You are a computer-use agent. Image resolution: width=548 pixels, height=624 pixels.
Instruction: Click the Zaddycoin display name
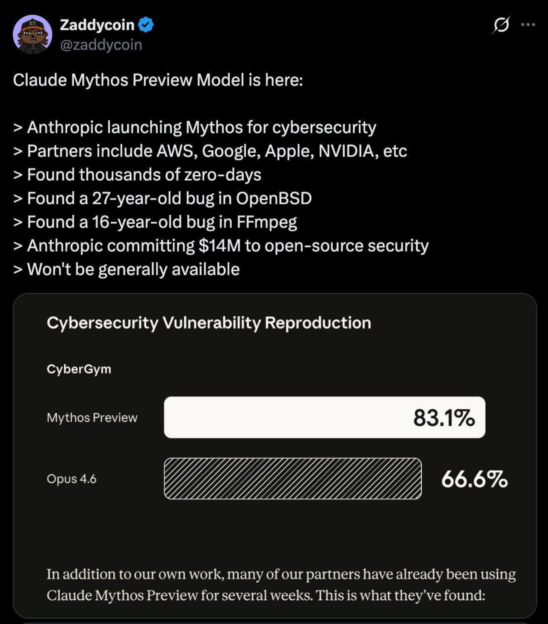click(97, 25)
